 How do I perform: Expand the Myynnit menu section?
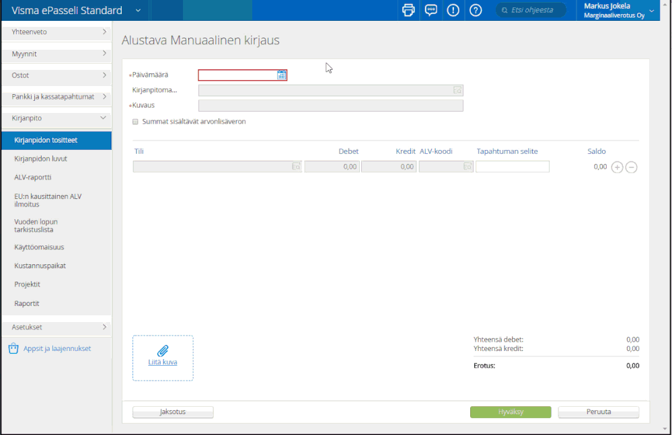tap(56, 54)
